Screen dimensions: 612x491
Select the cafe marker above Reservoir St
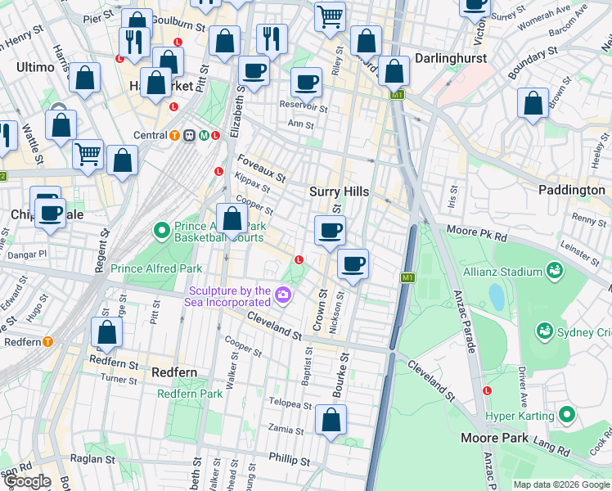pos(306,83)
